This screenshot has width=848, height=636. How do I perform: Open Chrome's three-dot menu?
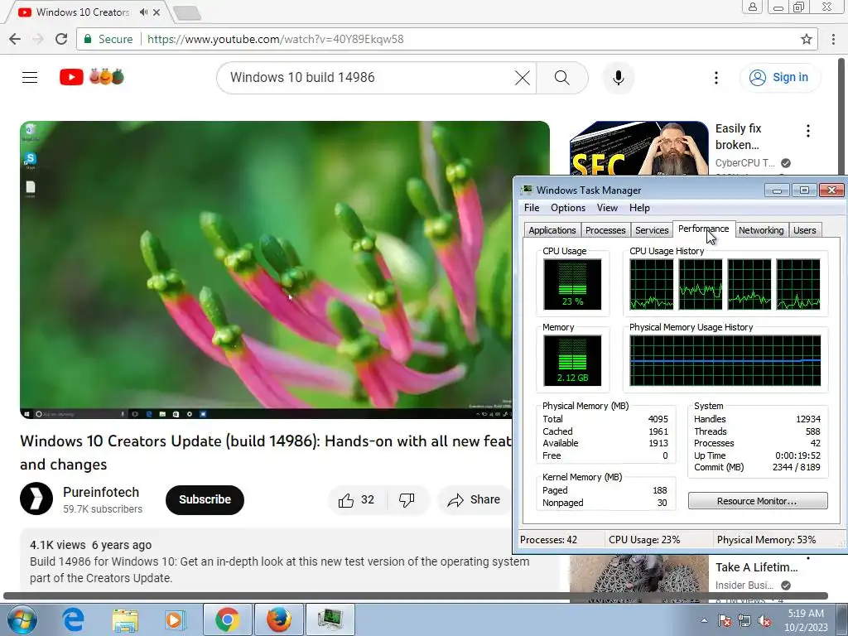click(833, 39)
